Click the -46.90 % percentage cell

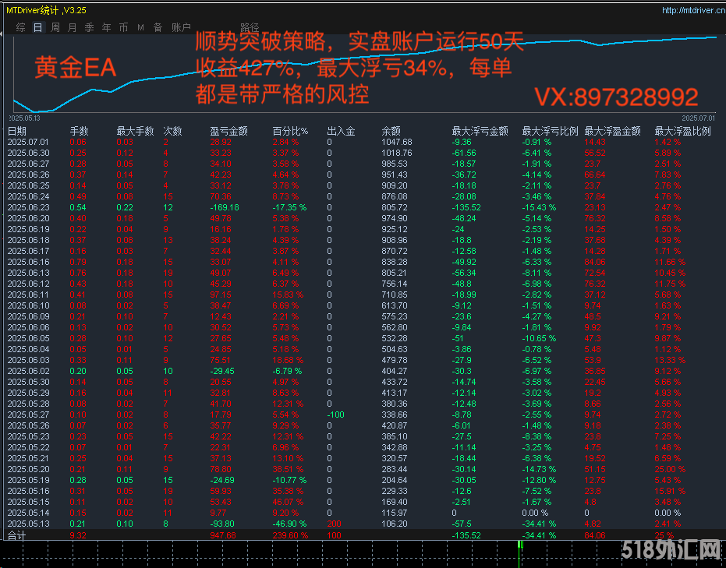(x=289, y=524)
